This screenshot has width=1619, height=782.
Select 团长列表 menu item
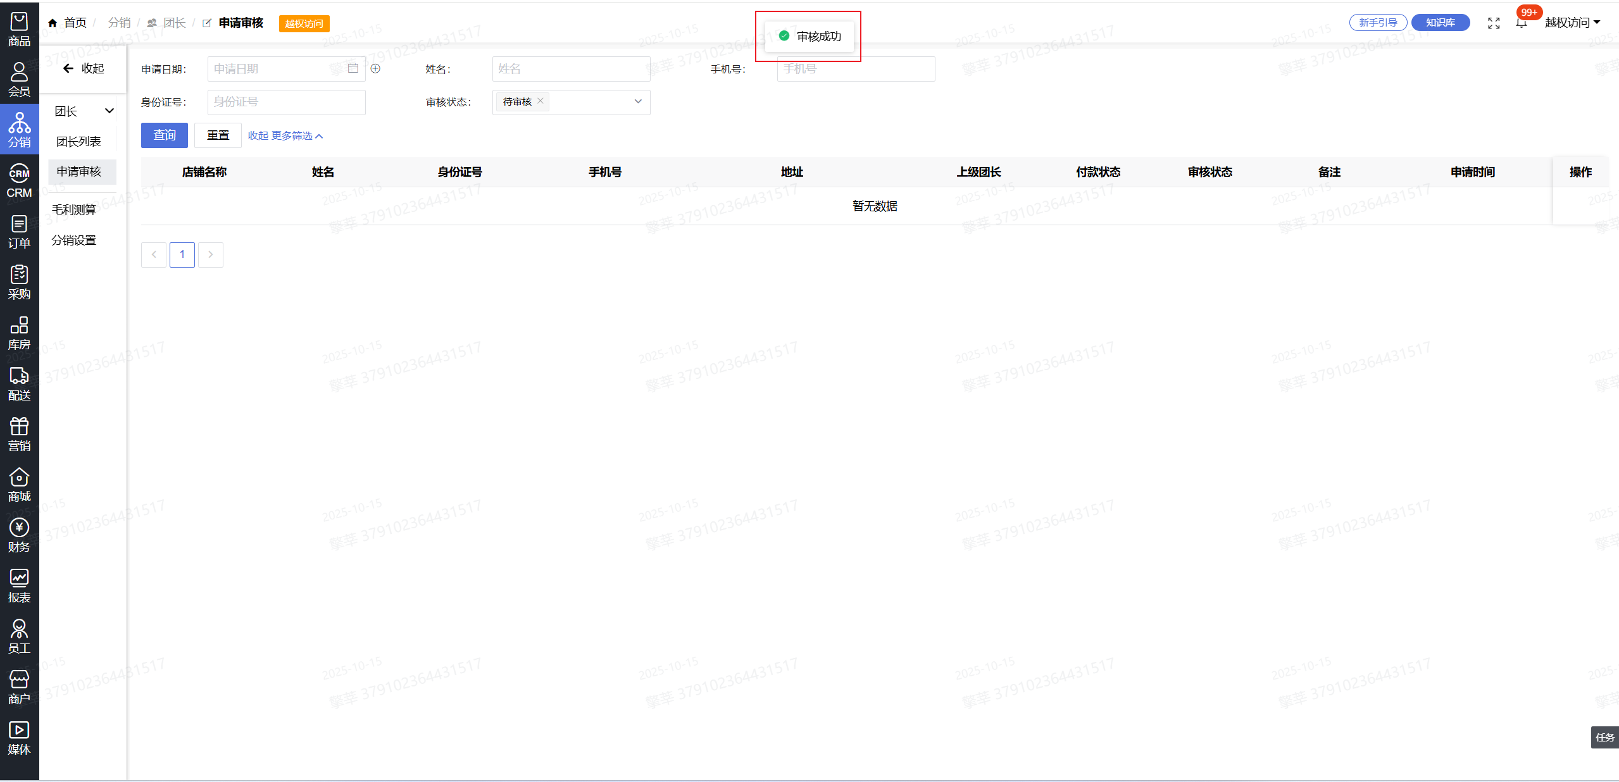click(78, 142)
